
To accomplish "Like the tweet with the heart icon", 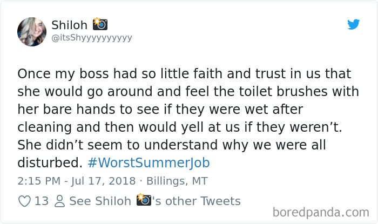I will point(24,201).
